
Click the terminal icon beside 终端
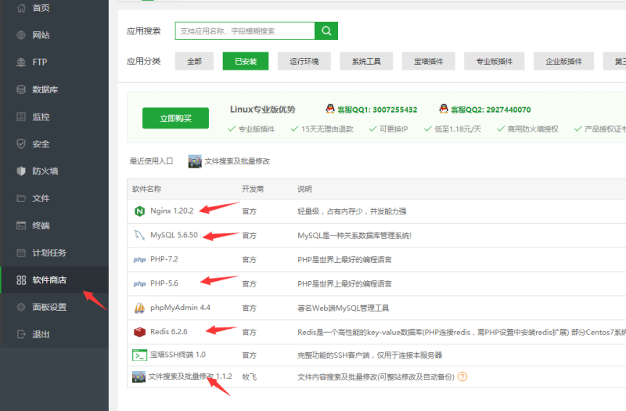coord(21,225)
